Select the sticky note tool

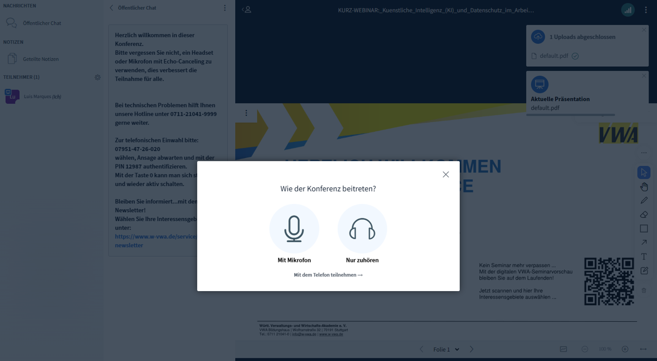(x=644, y=271)
